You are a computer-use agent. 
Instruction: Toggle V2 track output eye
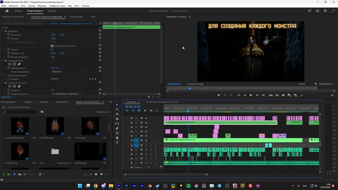[146, 136]
